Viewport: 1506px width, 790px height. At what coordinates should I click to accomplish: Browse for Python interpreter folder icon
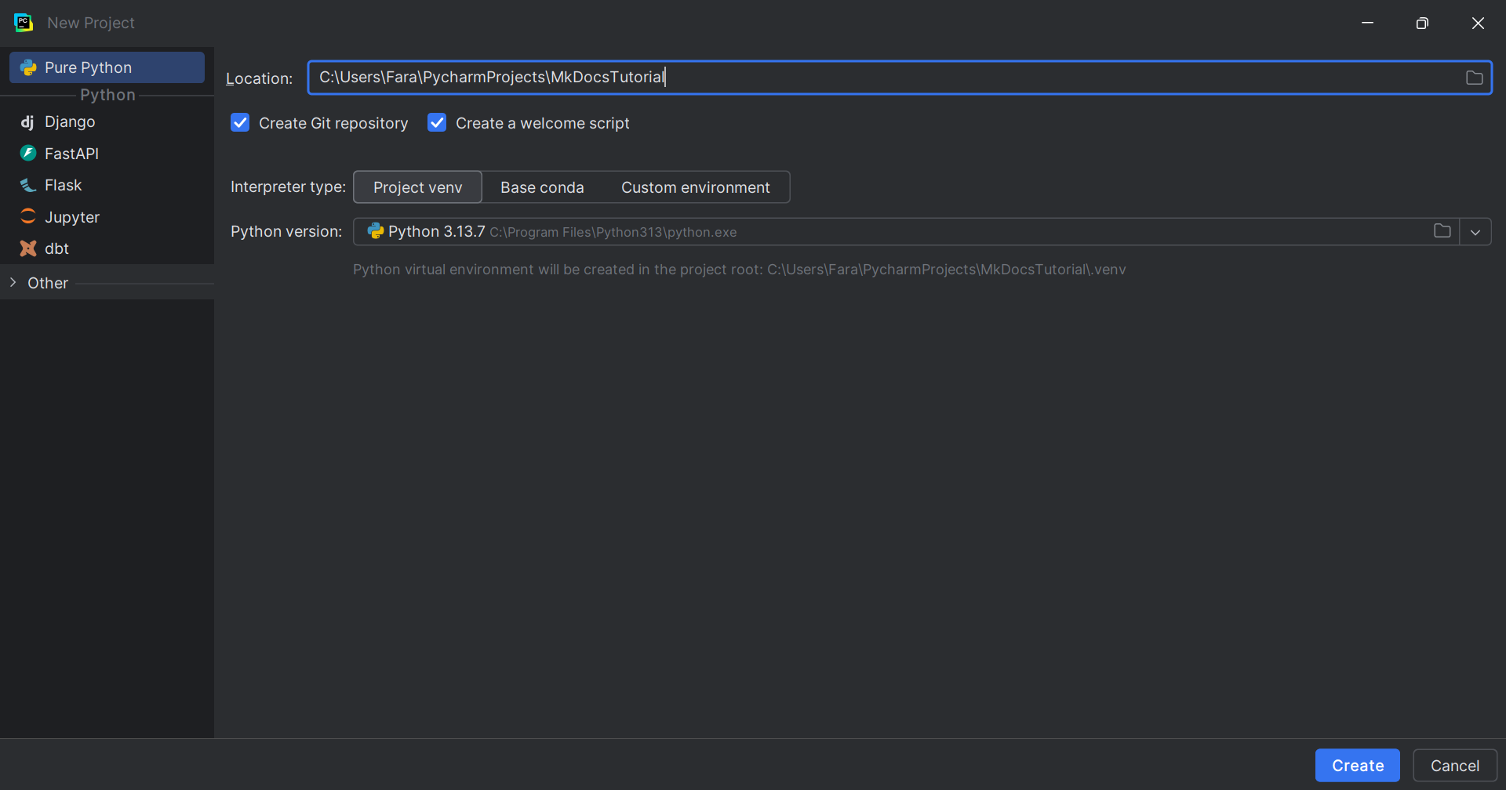click(x=1442, y=231)
